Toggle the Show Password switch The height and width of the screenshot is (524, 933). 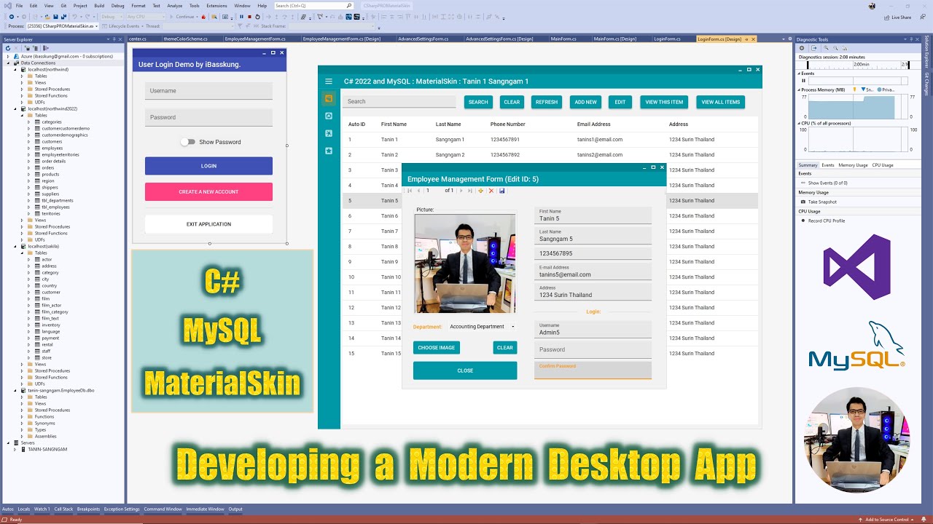[188, 142]
